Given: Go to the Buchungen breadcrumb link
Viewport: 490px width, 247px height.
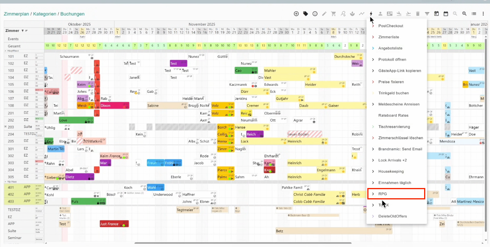Looking at the screenshot, I should [72, 14].
